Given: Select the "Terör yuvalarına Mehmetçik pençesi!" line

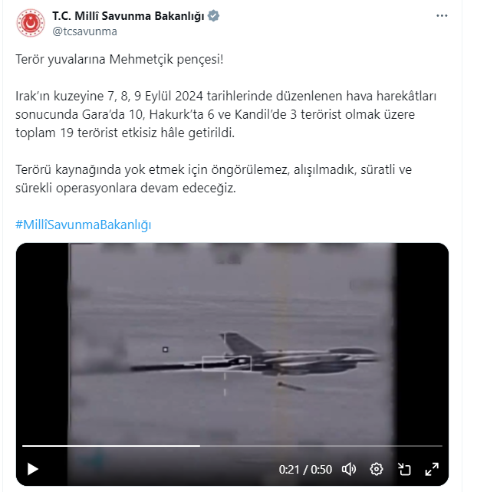Looking at the screenshot, I should pos(120,59).
